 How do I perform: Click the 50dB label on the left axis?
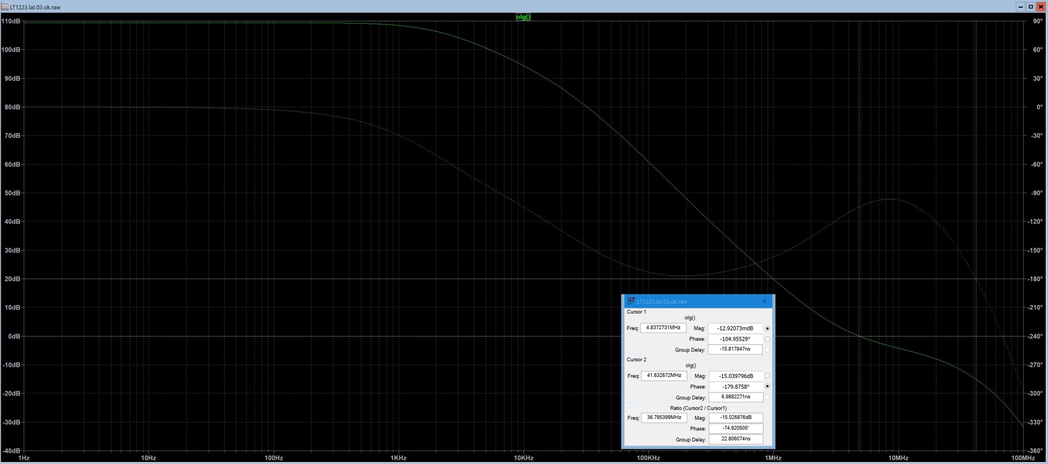pos(12,193)
